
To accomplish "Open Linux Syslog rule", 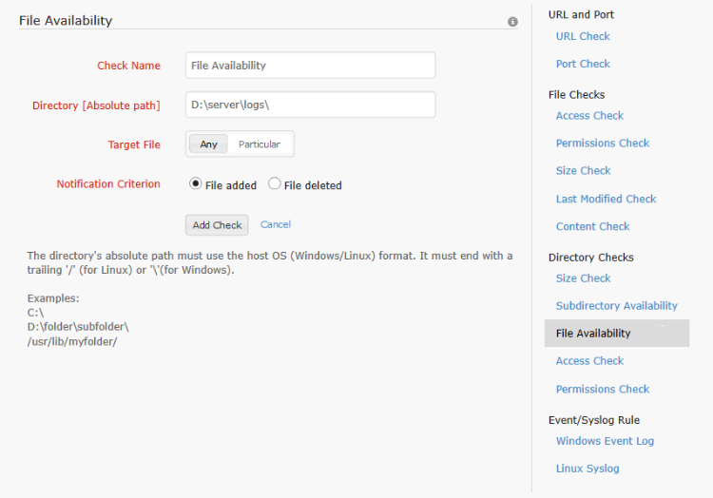I will 587,469.
